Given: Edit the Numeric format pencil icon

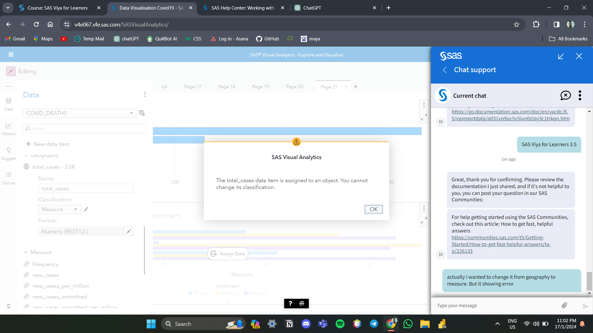Looking at the screenshot, I should point(128,232).
